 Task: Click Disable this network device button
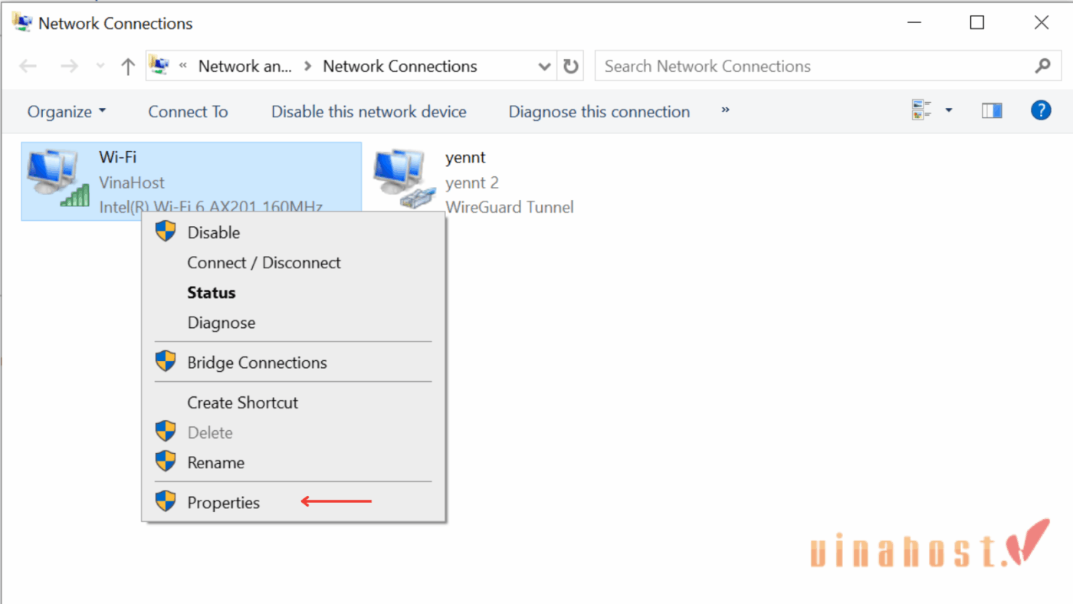tap(369, 112)
